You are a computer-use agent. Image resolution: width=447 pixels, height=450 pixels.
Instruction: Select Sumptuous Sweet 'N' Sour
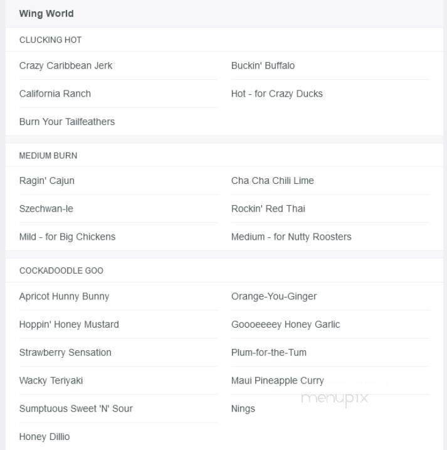(76, 409)
